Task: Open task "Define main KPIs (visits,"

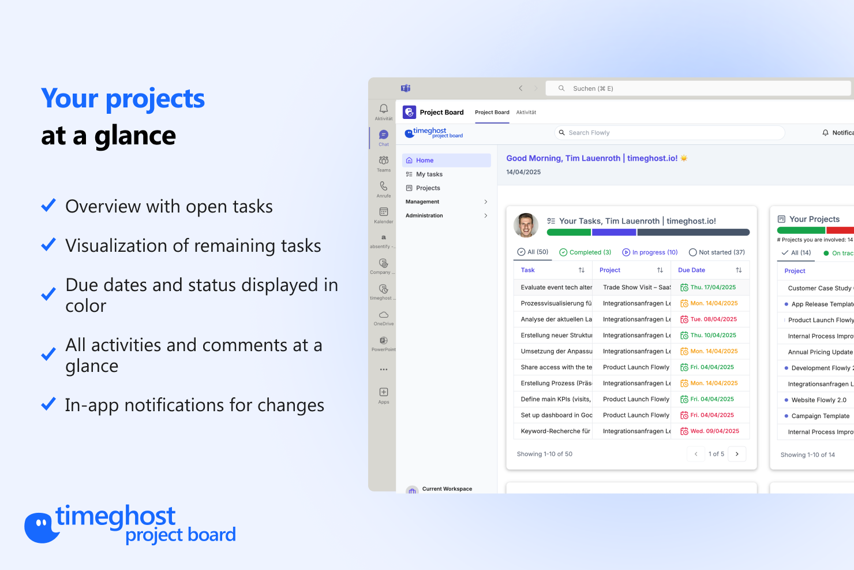Action: pyautogui.click(x=556, y=399)
